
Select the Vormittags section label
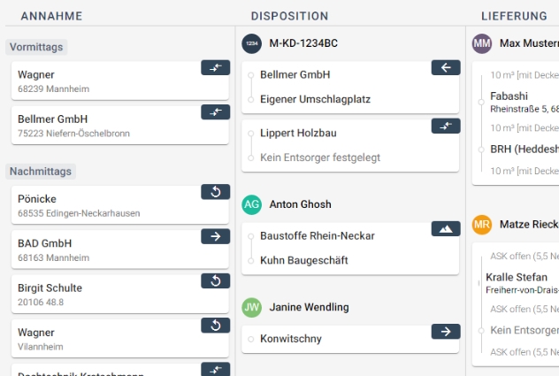pyautogui.click(x=36, y=47)
